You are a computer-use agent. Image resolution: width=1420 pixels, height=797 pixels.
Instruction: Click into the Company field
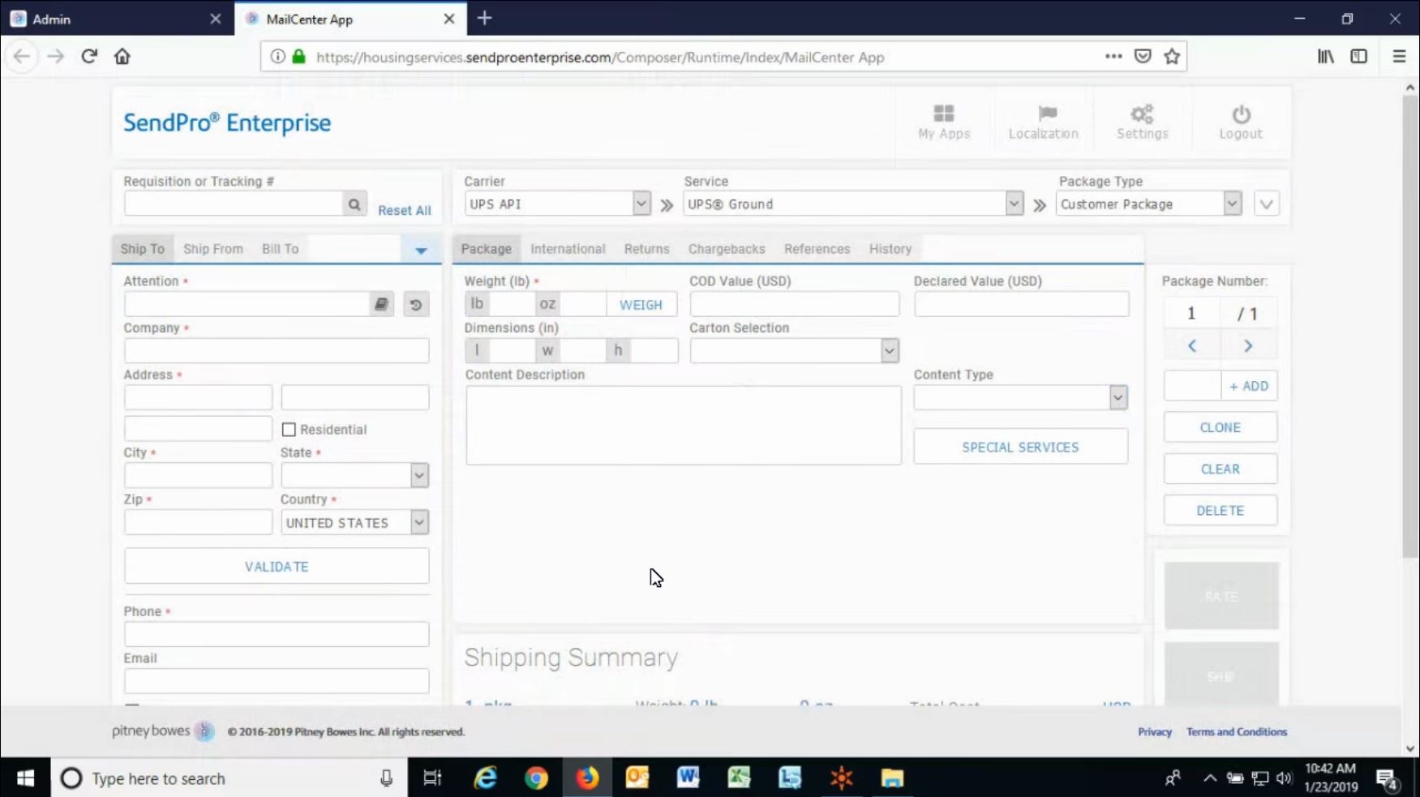277,351
